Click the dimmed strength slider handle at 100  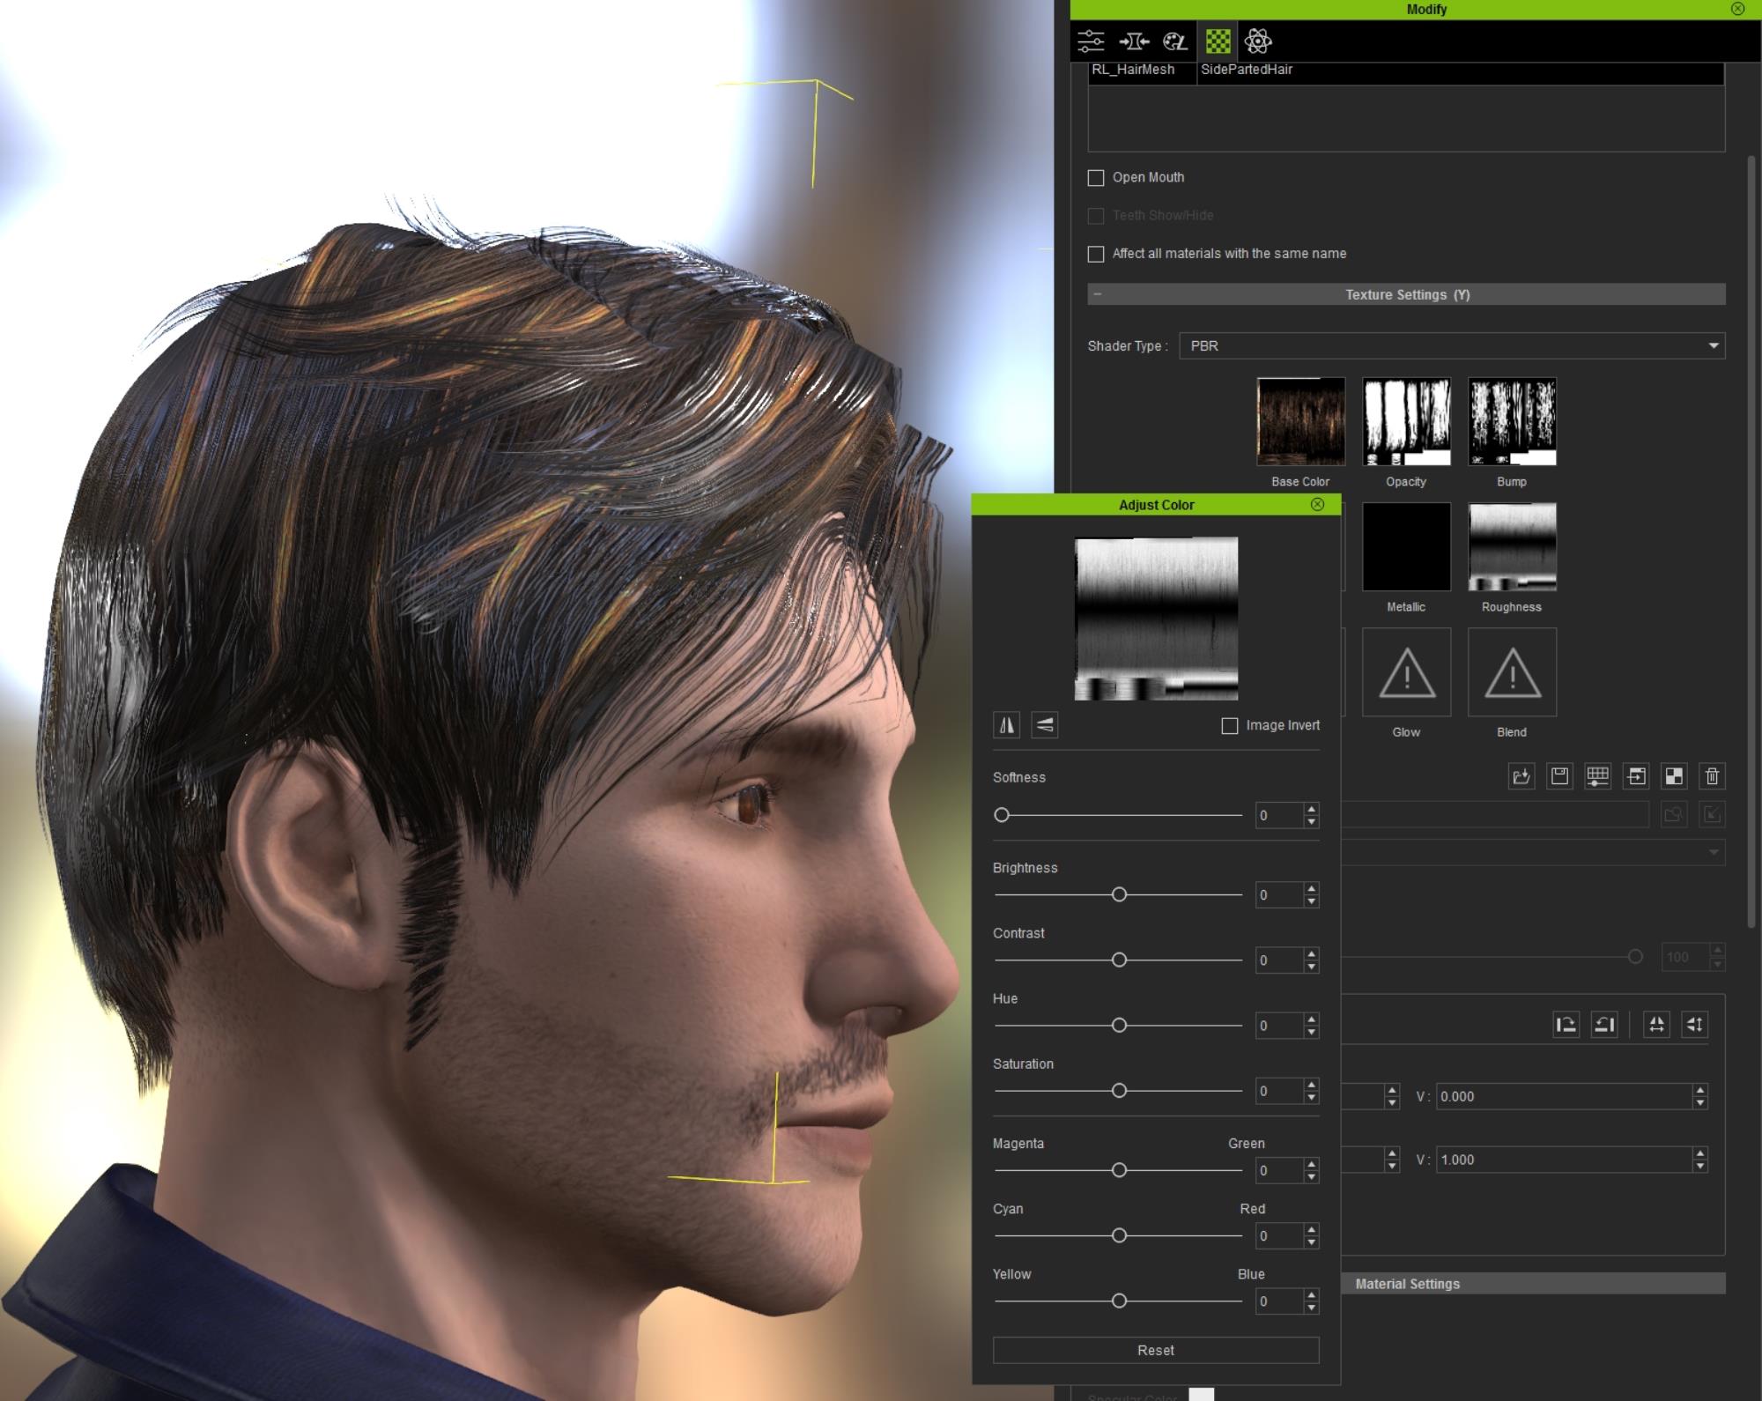(x=1635, y=957)
